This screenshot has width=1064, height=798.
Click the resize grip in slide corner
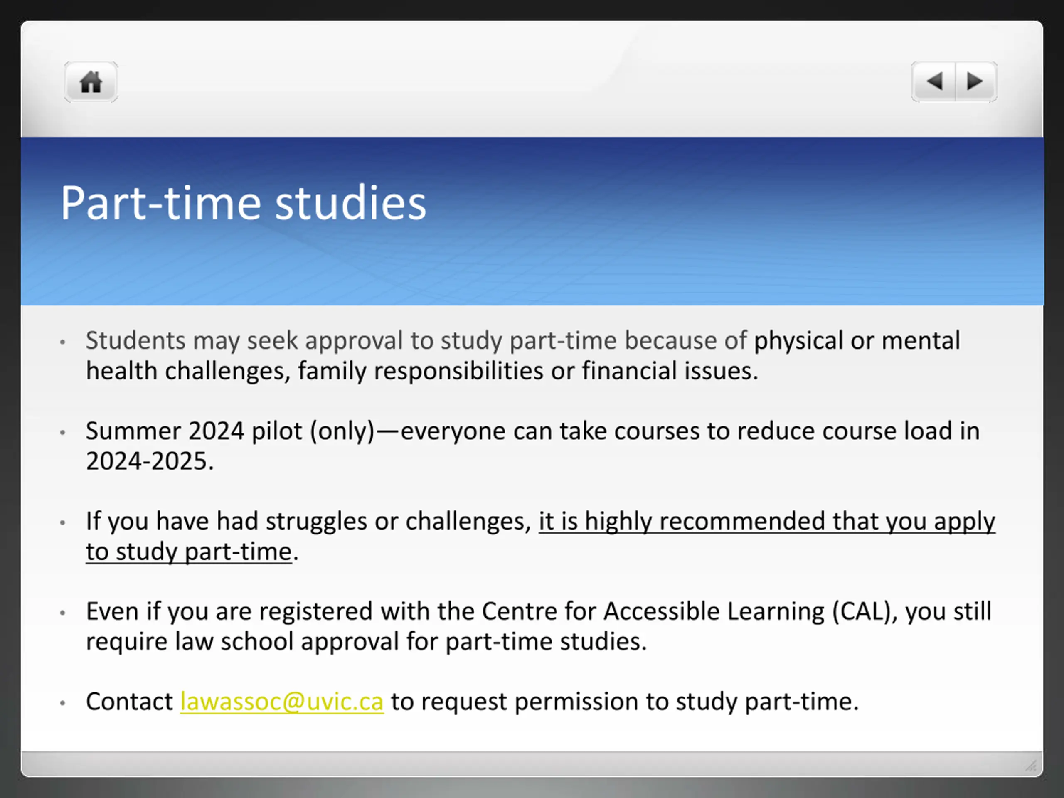(1031, 765)
